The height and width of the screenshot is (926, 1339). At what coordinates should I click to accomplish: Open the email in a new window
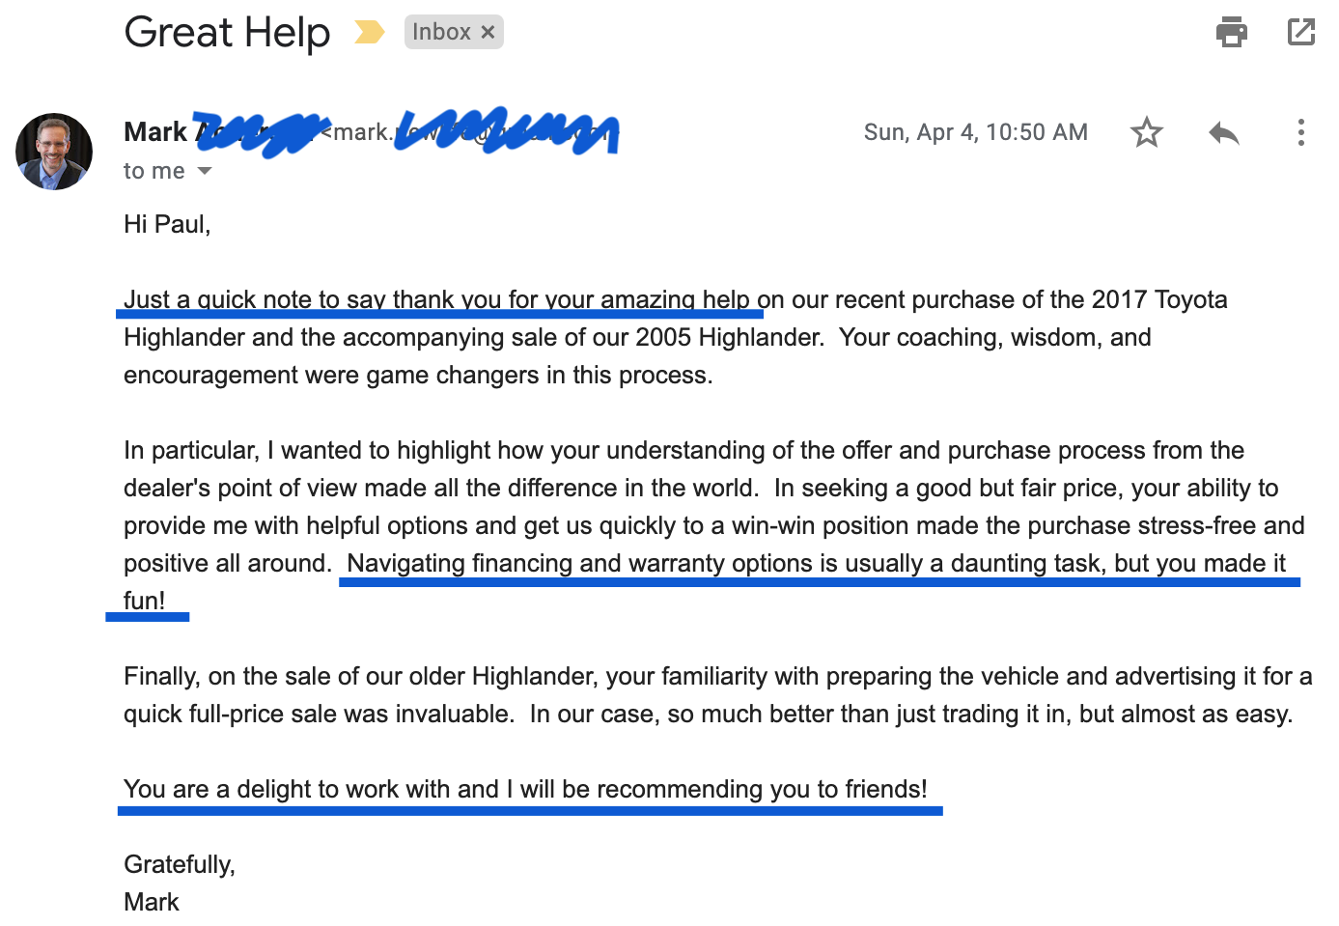coord(1301,32)
